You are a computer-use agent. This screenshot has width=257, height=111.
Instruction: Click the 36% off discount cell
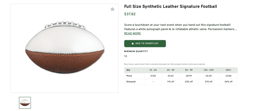(228, 82)
